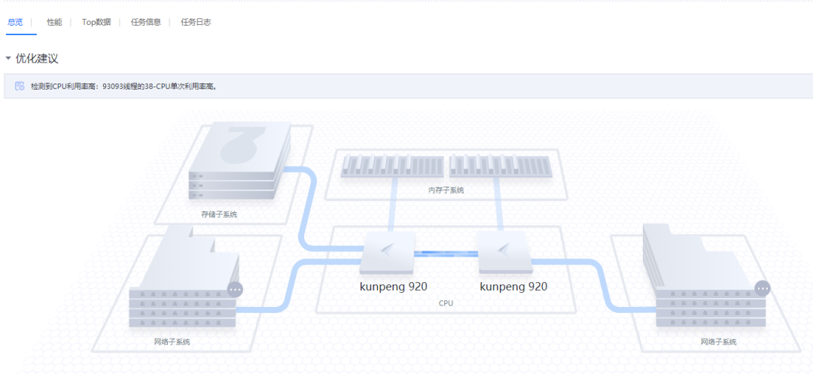The image size is (813, 374).
Task: Open the 任务日志 tab
Action: pyautogui.click(x=196, y=23)
